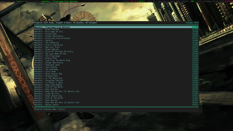Select highlighted track Pilgrimage From Darkness
This screenshot has height=131, width=233.
[x=116, y=27]
